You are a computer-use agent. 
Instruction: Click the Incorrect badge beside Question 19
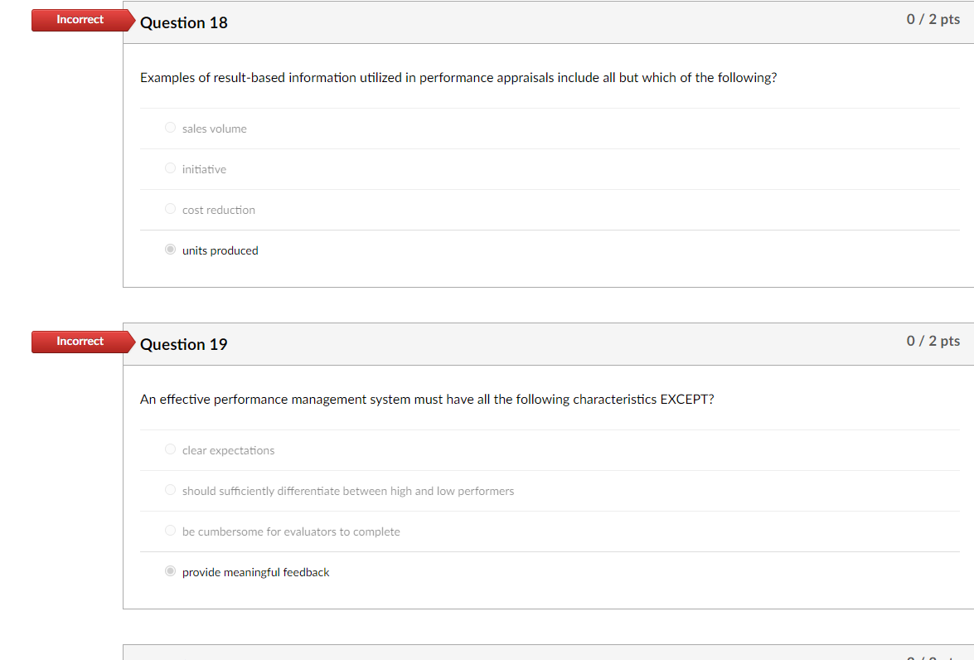(x=79, y=341)
